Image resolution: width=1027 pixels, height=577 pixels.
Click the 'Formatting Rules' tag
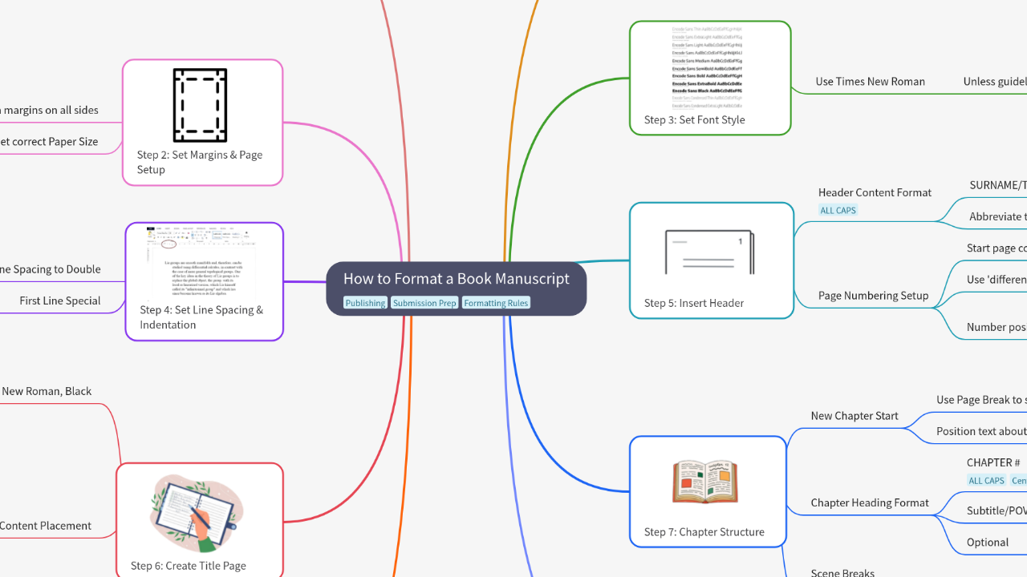[496, 302]
